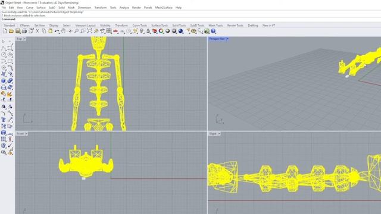
Task: Switch to the Surface Tools tab
Action: click(160, 26)
